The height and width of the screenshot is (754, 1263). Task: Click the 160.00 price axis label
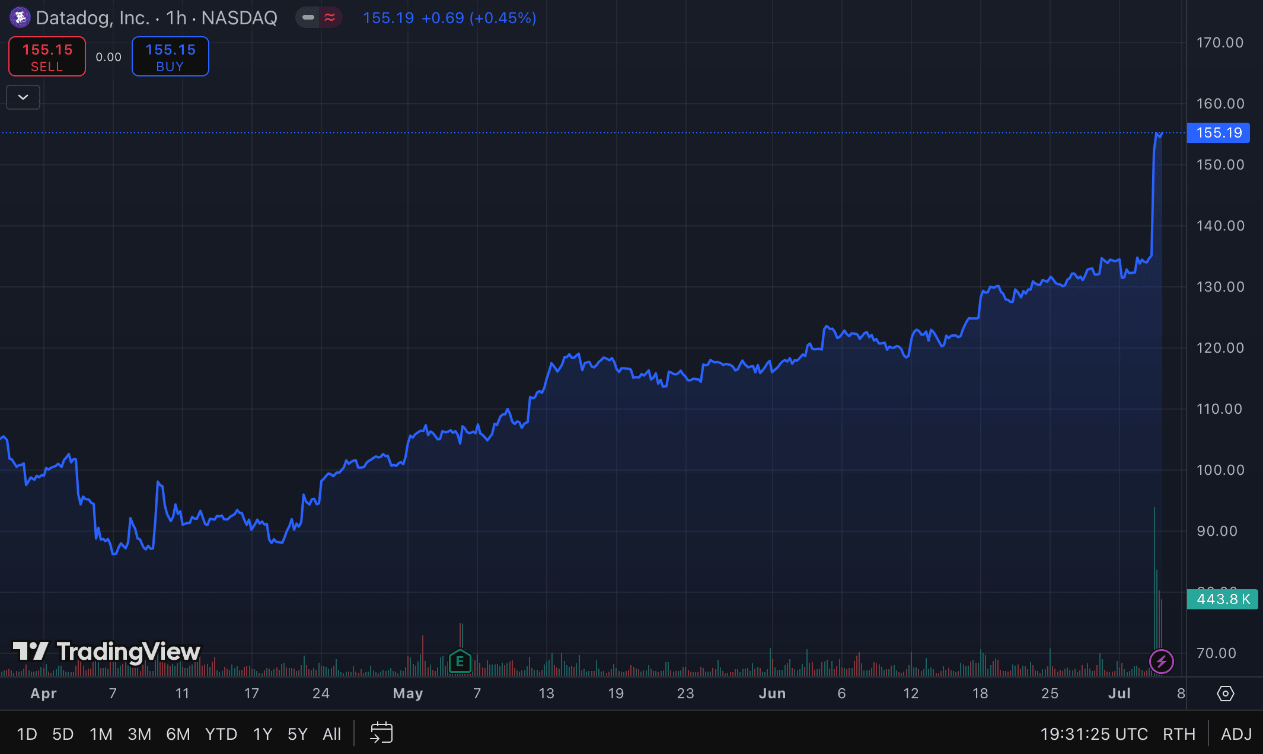tap(1220, 104)
